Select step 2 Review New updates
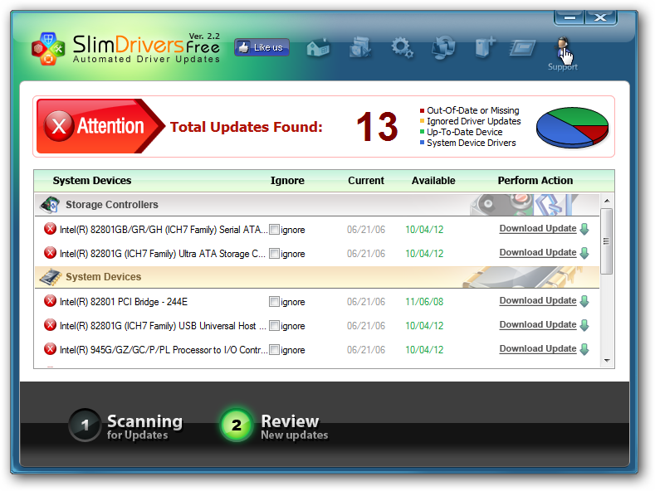Screen dimensions: 655x491 [x=276, y=425]
